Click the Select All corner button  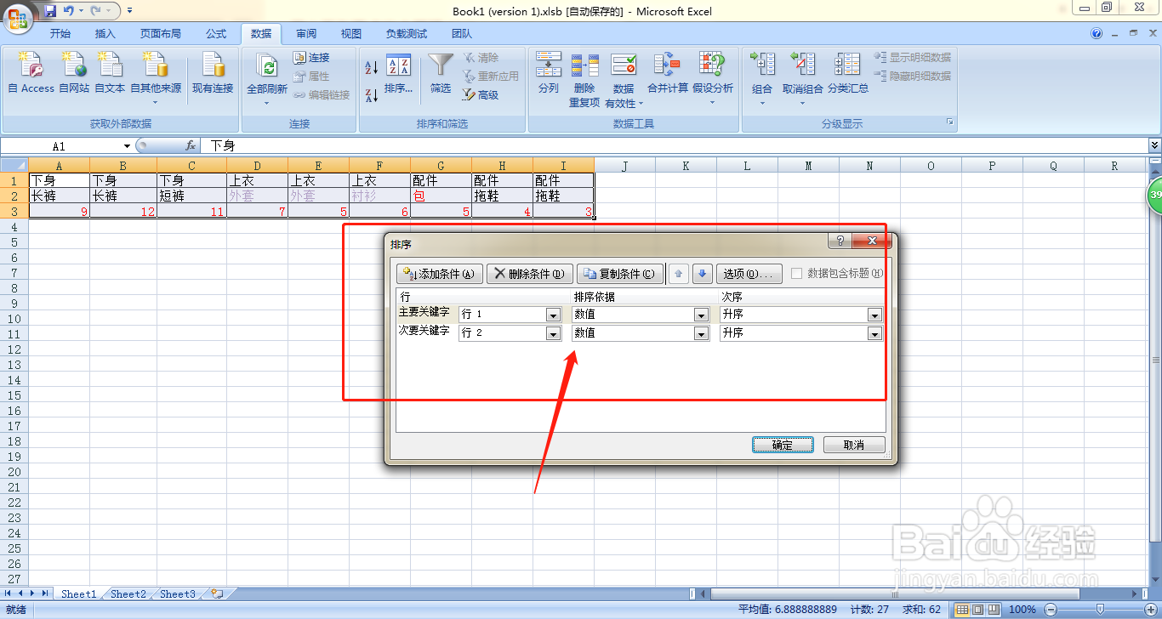[x=14, y=165]
